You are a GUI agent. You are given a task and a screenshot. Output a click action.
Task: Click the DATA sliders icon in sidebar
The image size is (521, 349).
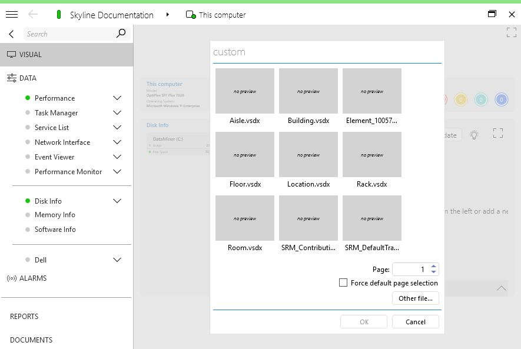[x=12, y=77]
